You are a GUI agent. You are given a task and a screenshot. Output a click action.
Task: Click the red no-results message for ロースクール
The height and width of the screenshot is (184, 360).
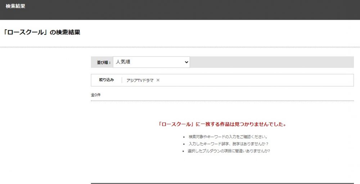coord(222,124)
